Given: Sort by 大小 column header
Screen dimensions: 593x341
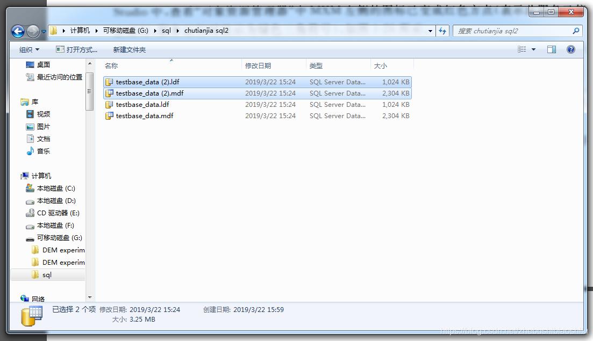Looking at the screenshot, I should [x=381, y=66].
